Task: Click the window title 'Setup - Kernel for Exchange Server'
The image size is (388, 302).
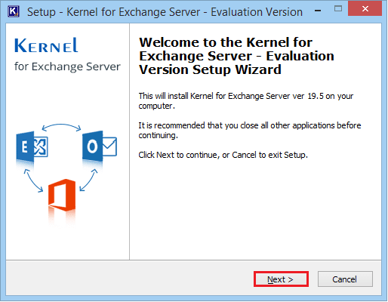Action: pos(114,12)
